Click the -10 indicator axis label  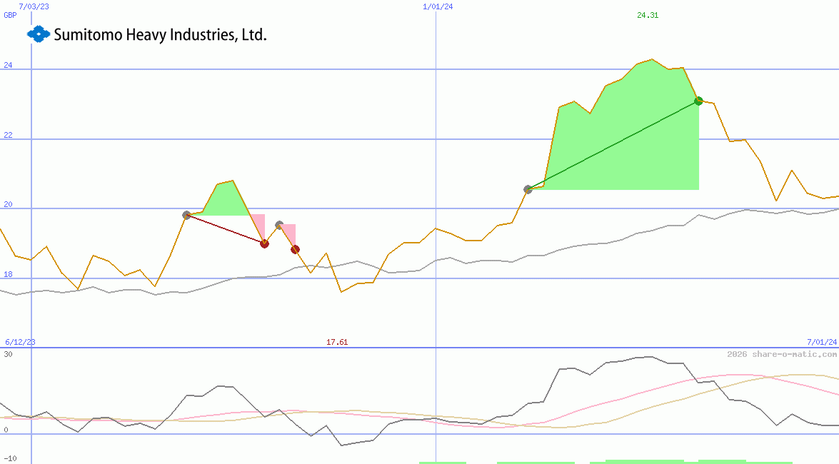tap(10, 459)
